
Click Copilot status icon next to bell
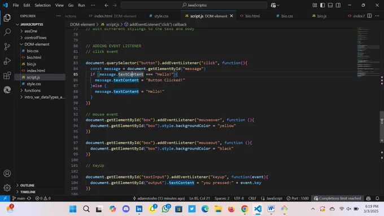pos(368,198)
